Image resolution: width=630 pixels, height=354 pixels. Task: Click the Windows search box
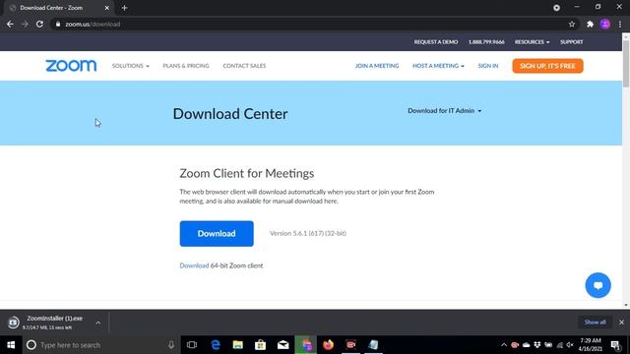(100, 345)
